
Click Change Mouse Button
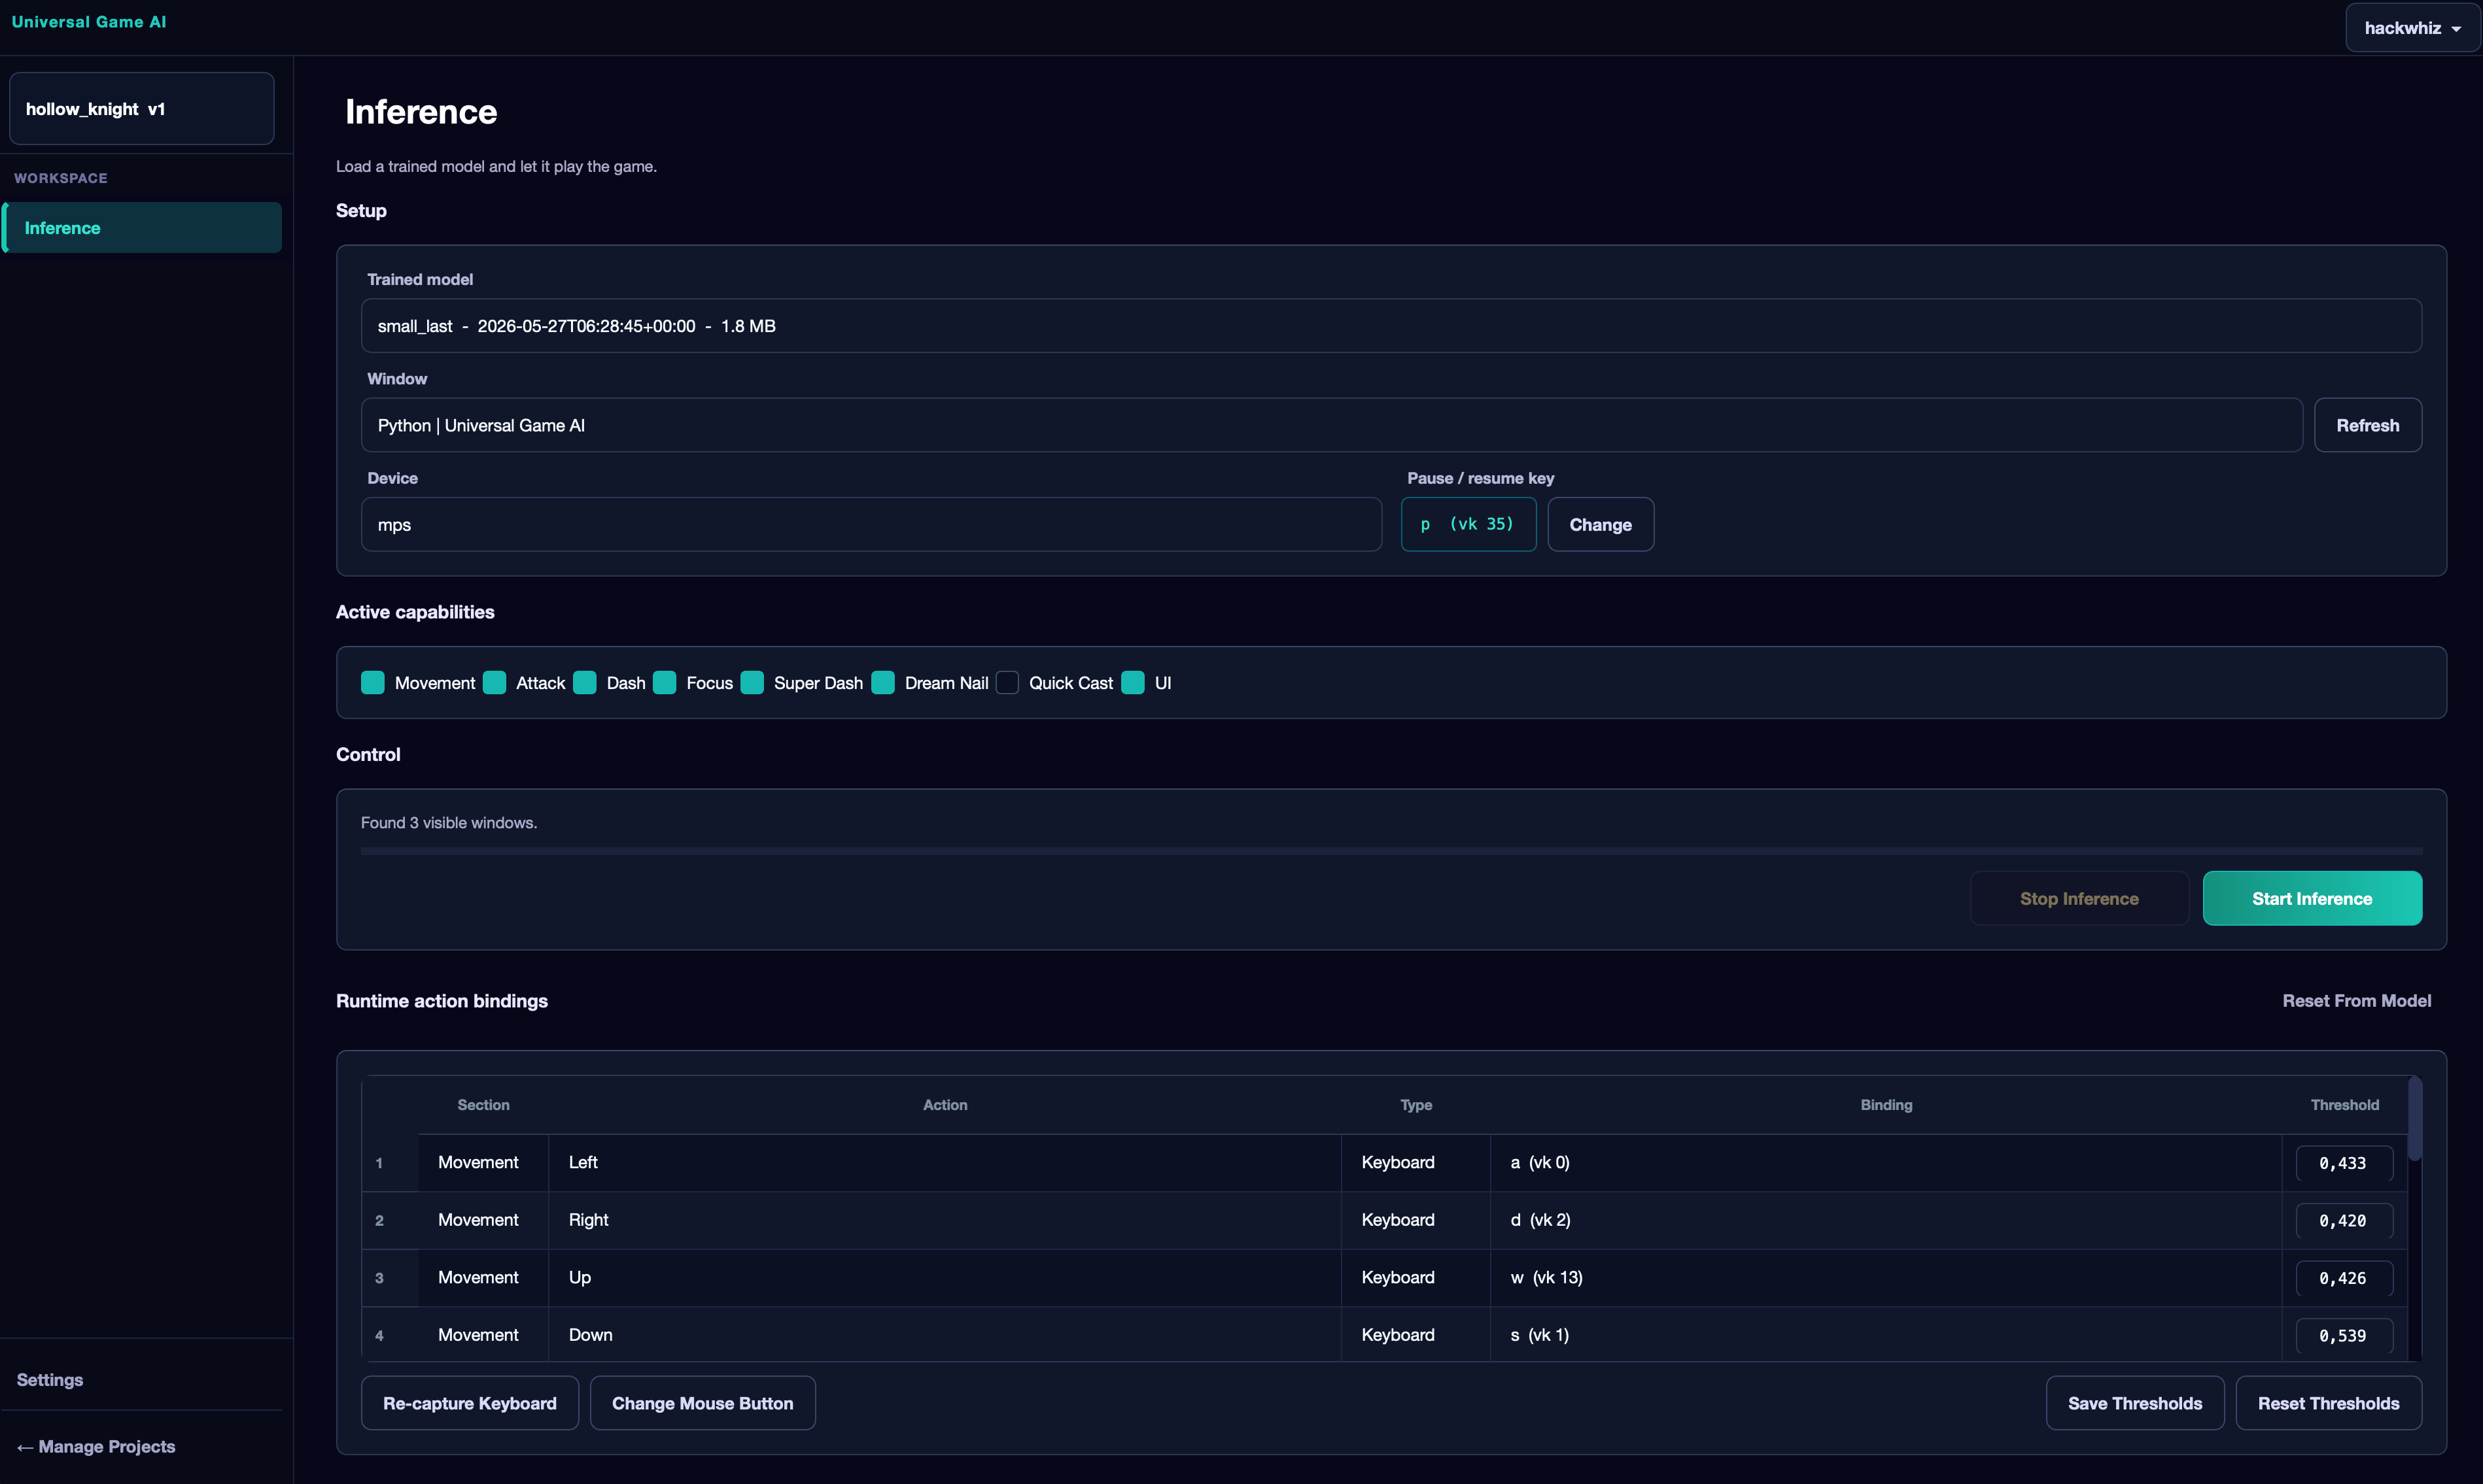pyautogui.click(x=703, y=1403)
